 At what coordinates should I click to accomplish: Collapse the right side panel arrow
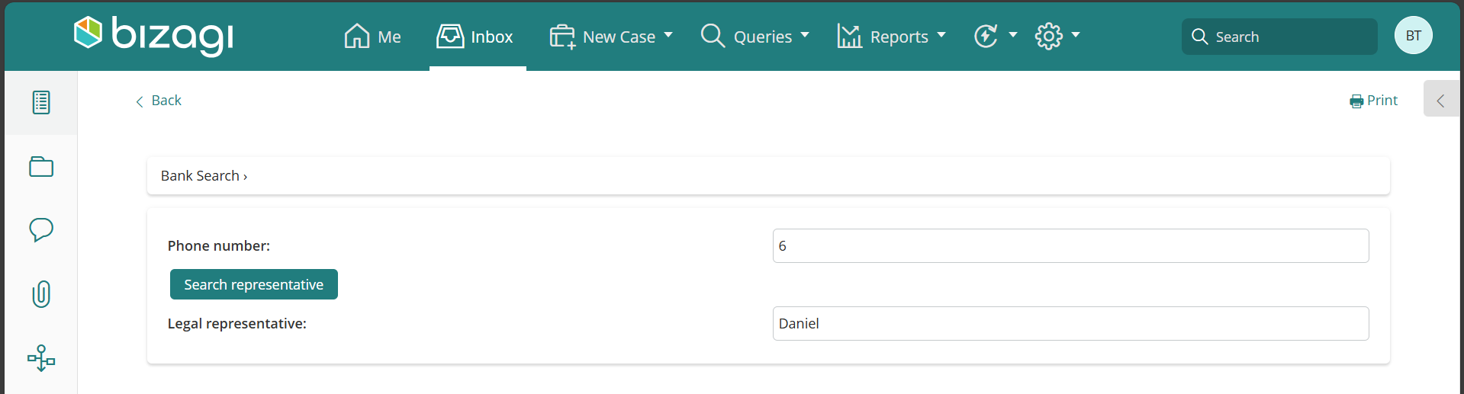point(1440,101)
